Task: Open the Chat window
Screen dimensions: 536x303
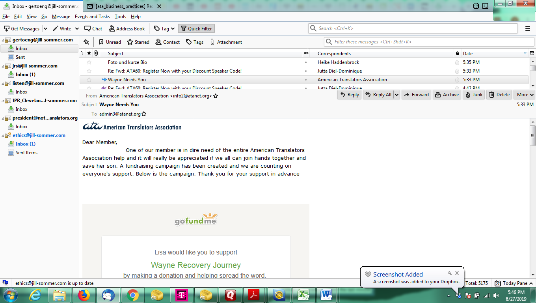Action: tap(93, 29)
